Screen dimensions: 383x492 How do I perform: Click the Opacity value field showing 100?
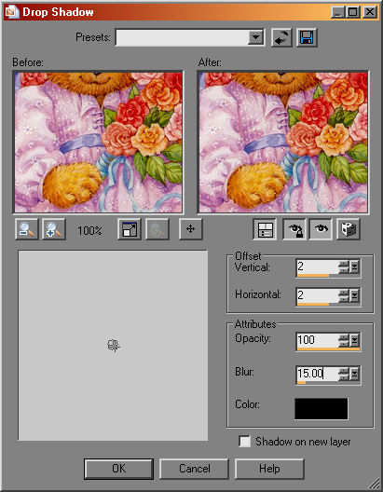pos(318,339)
